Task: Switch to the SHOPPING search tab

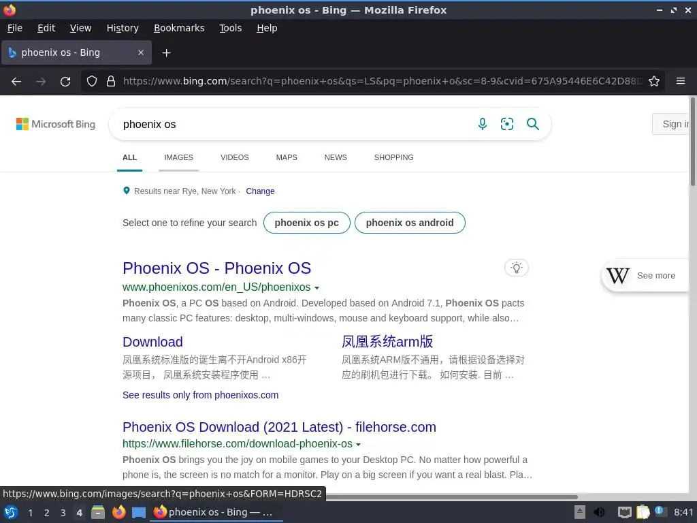Action: click(394, 157)
